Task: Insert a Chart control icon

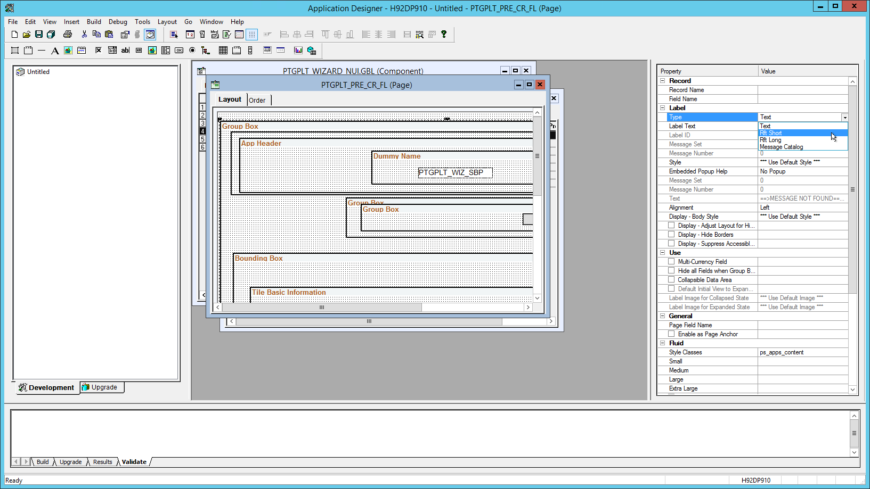Action: pos(298,51)
